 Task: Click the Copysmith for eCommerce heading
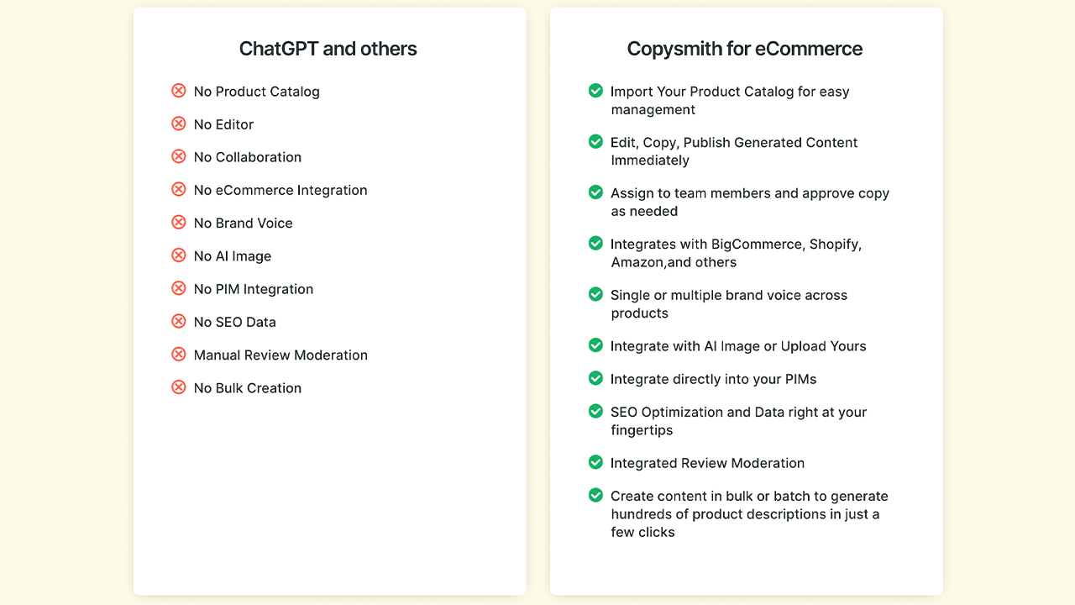point(745,49)
